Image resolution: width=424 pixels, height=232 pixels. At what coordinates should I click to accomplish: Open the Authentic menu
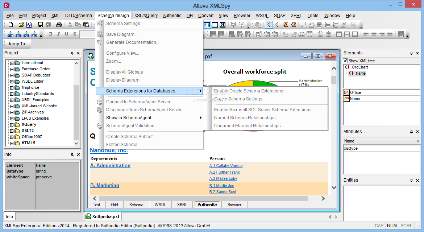tap(172, 16)
